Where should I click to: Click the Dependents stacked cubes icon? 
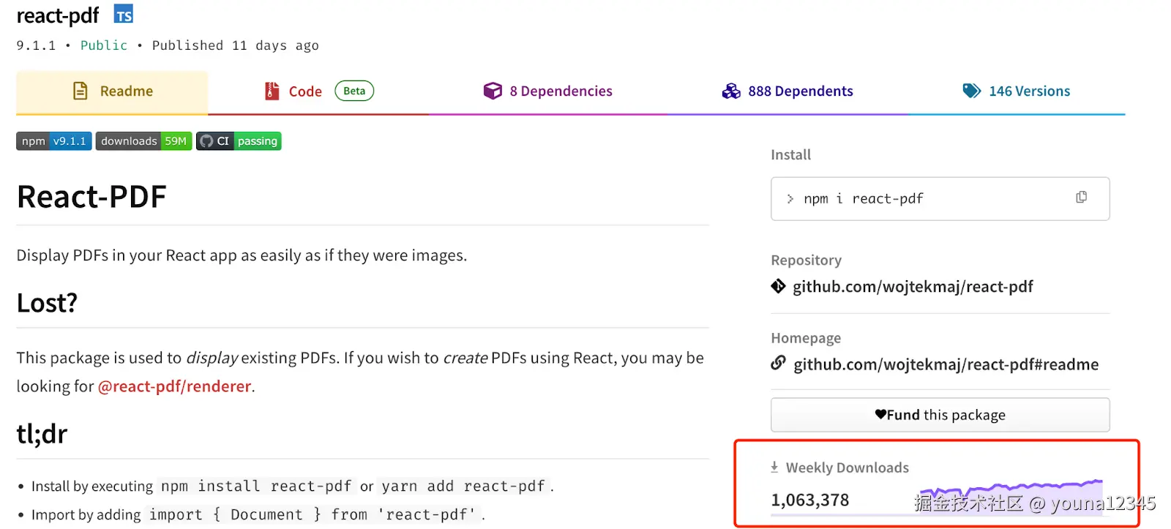click(731, 91)
